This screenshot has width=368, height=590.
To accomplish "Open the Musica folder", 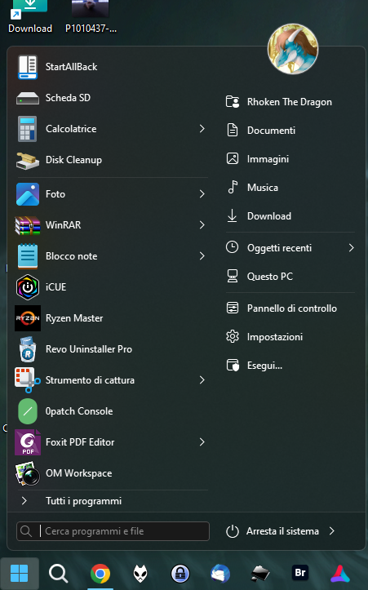I will tap(290, 188).
